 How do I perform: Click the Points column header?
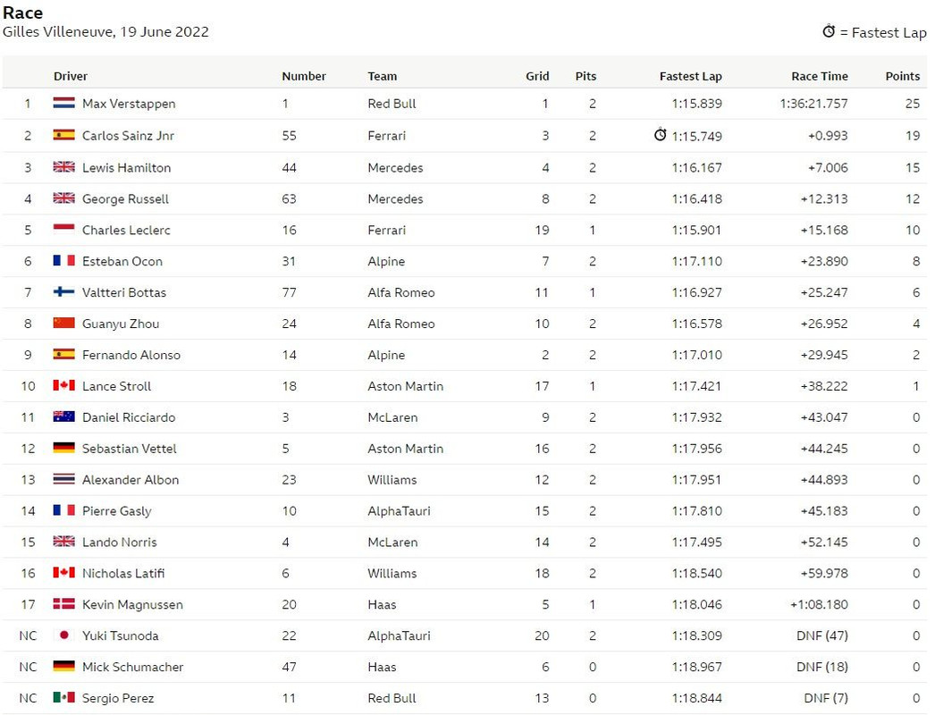tap(902, 76)
